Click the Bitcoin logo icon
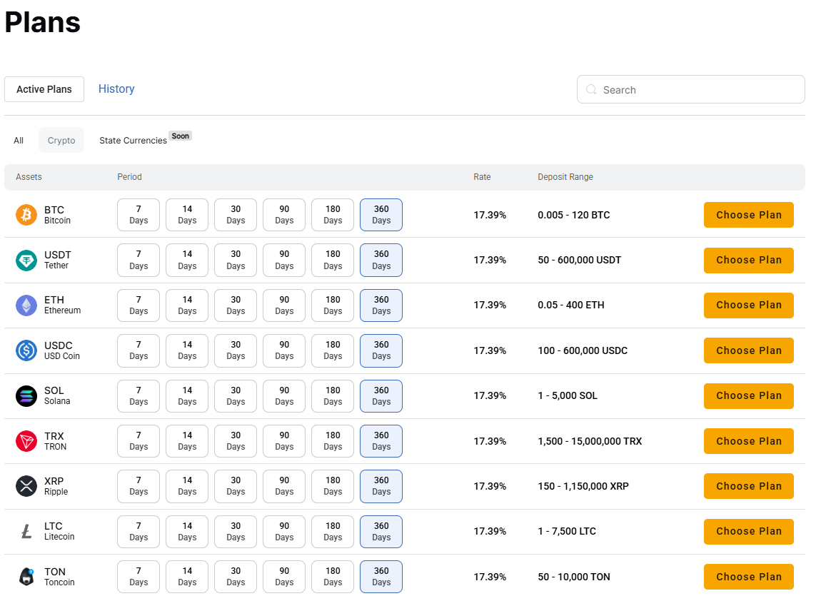816x596 pixels. coord(26,215)
